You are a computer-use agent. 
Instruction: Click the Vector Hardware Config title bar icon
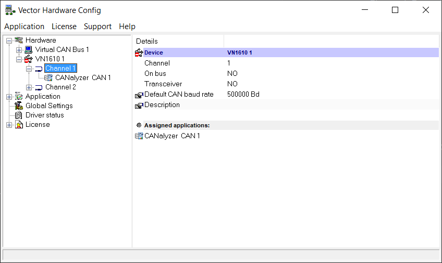coord(10,10)
